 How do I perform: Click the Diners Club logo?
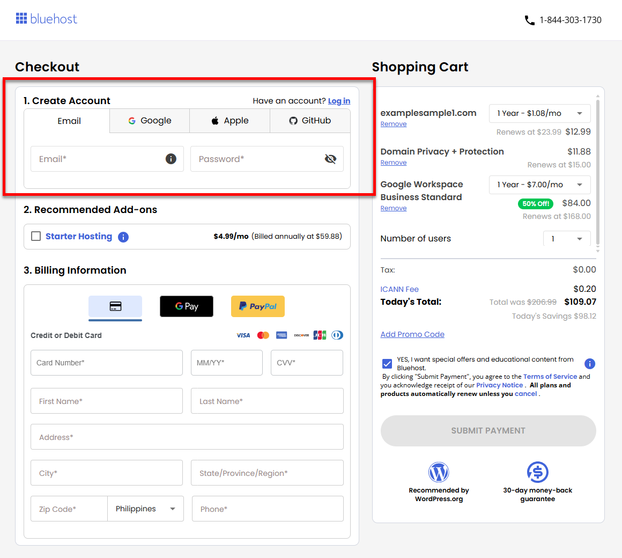(x=337, y=335)
